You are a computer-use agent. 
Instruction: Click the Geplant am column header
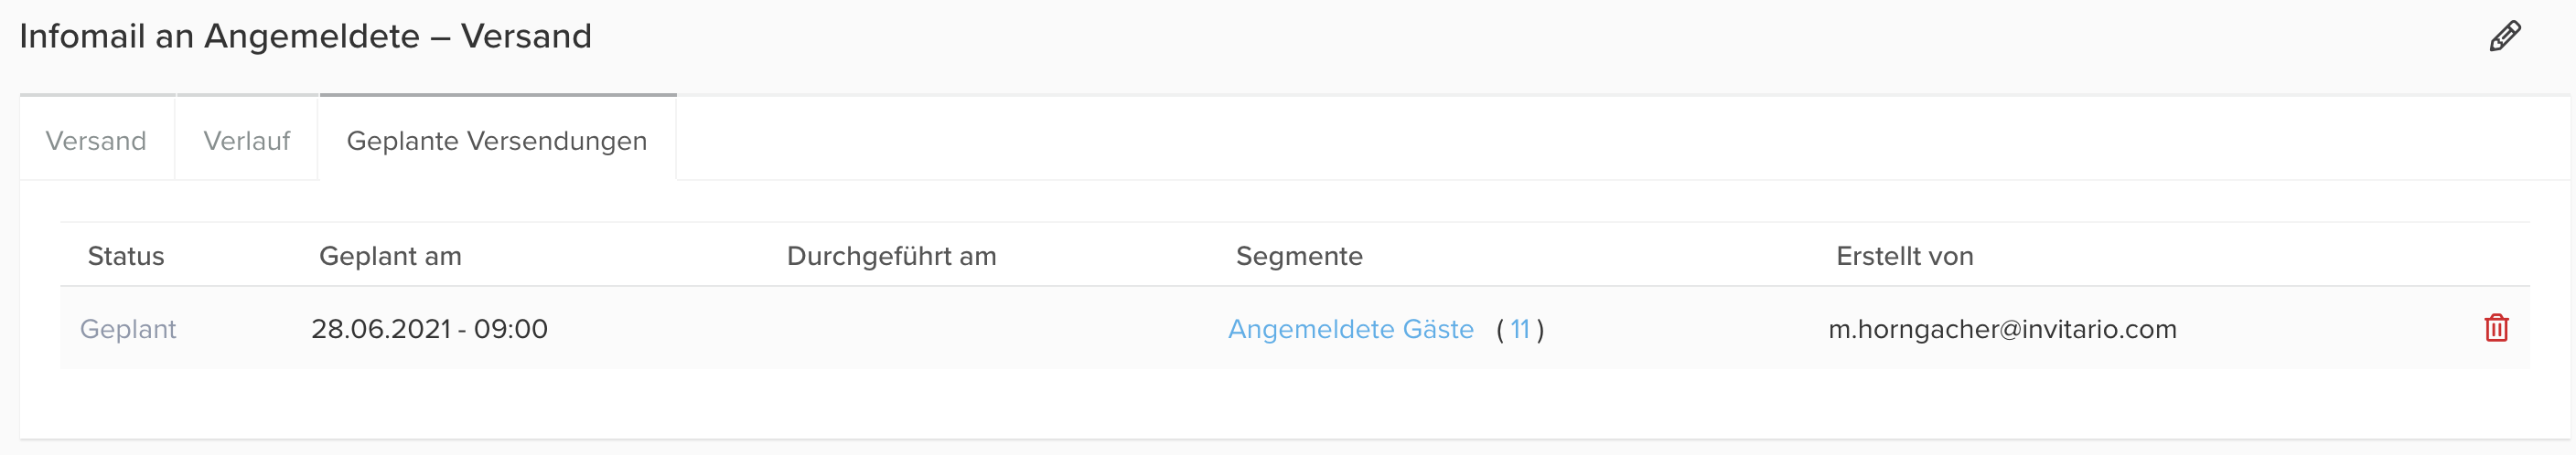point(390,257)
